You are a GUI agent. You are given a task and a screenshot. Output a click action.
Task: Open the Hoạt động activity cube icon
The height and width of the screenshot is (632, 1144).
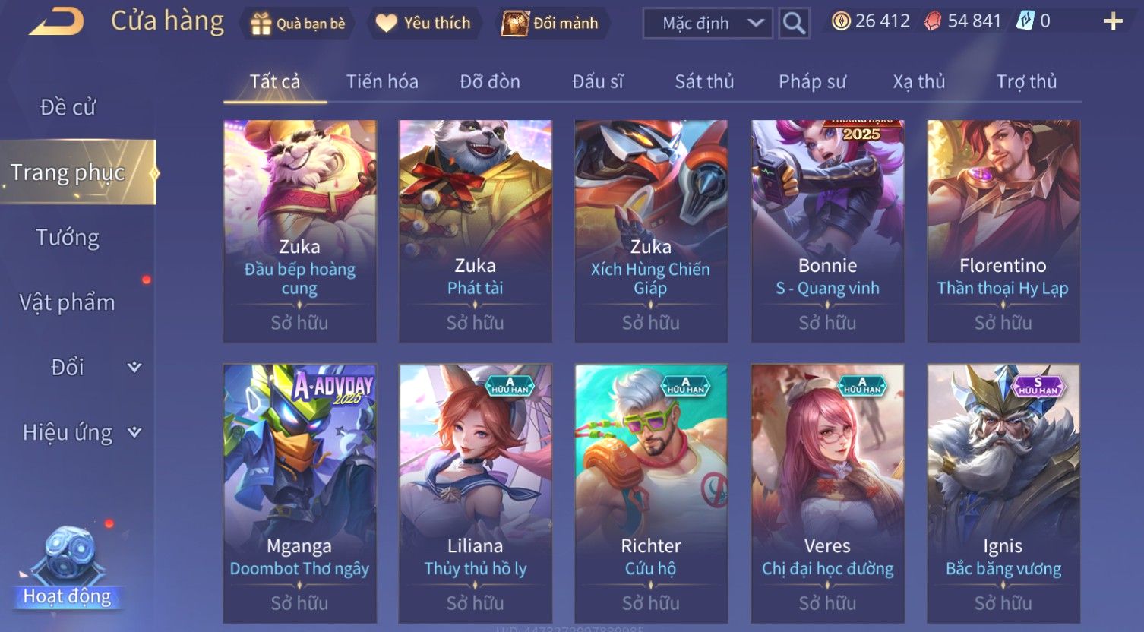(68, 556)
